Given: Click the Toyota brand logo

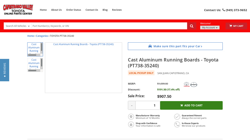Looking at the screenshot, I should coord(187,84).
